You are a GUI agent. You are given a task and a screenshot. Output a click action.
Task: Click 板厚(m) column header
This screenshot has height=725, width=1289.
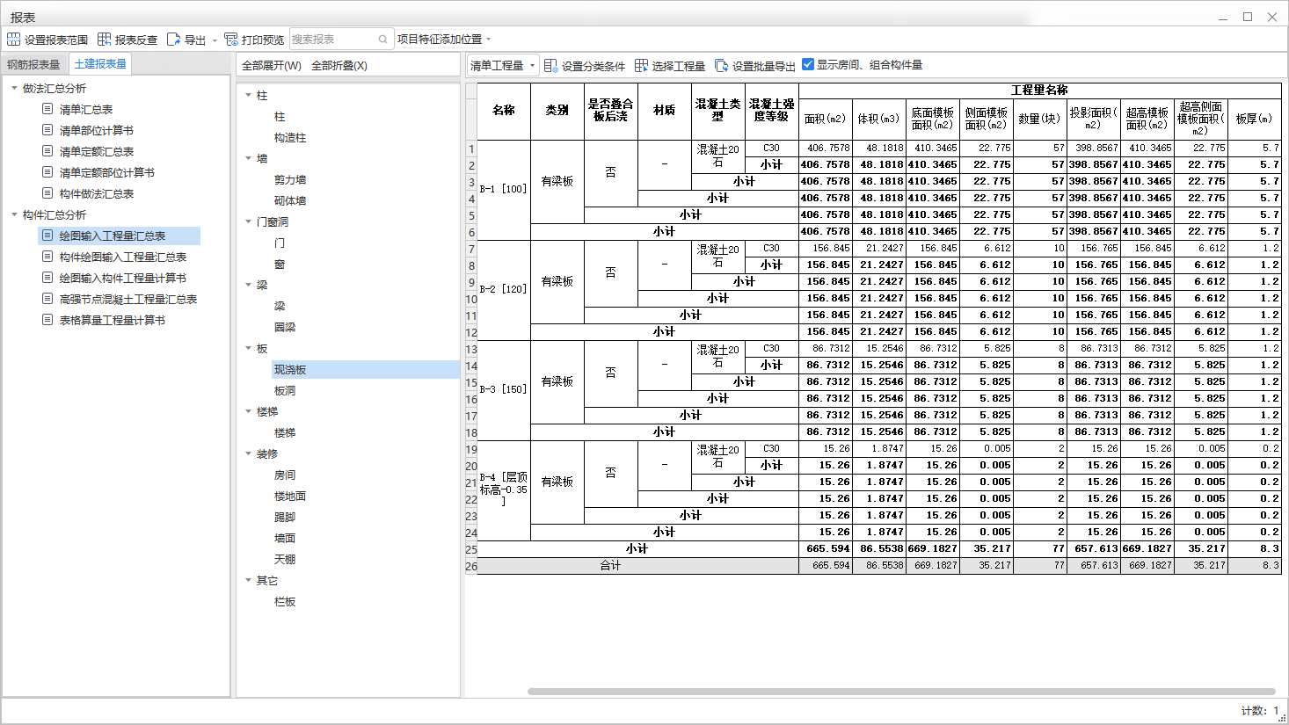point(1254,119)
